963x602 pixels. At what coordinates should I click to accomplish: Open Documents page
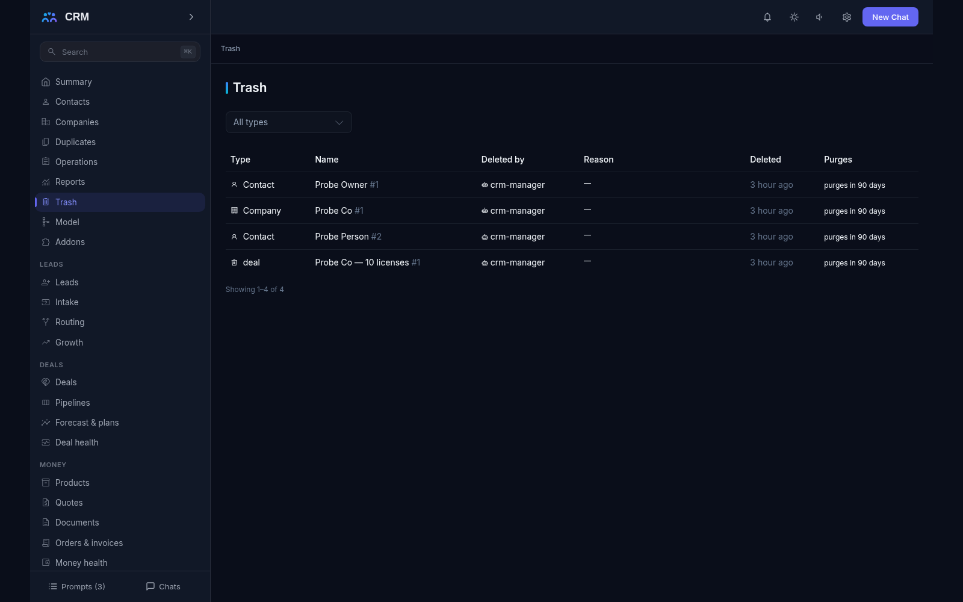(x=120, y=523)
